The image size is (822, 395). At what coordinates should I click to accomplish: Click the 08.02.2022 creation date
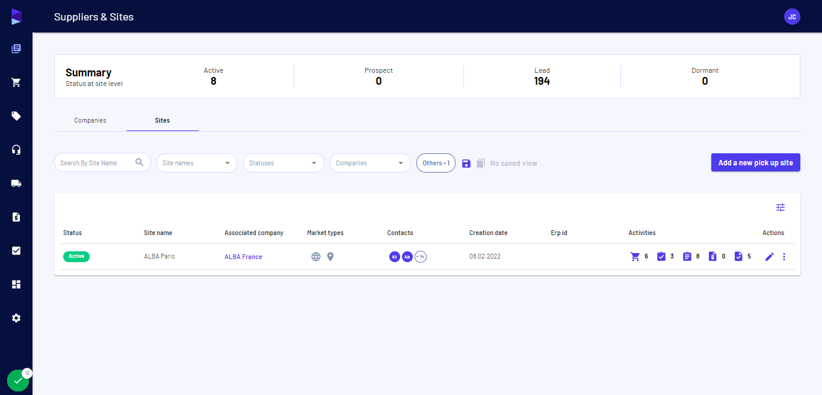click(485, 256)
